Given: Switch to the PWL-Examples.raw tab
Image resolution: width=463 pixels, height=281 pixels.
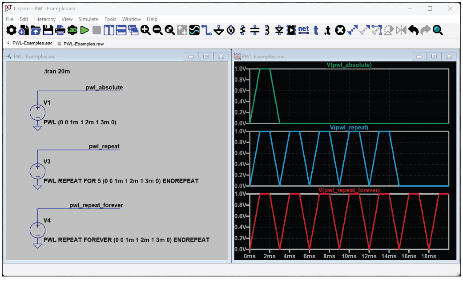Looking at the screenshot, I should 83,44.
